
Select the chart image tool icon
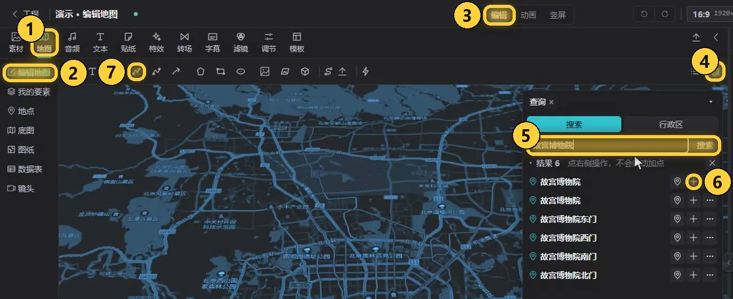click(285, 72)
